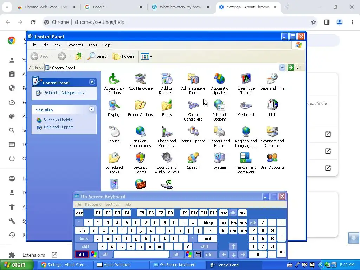Image resolution: width=360 pixels, height=270 pixels.
Task: Toggle the nlk key on On-Screen Keyboard
Action: tap(253, 223)
